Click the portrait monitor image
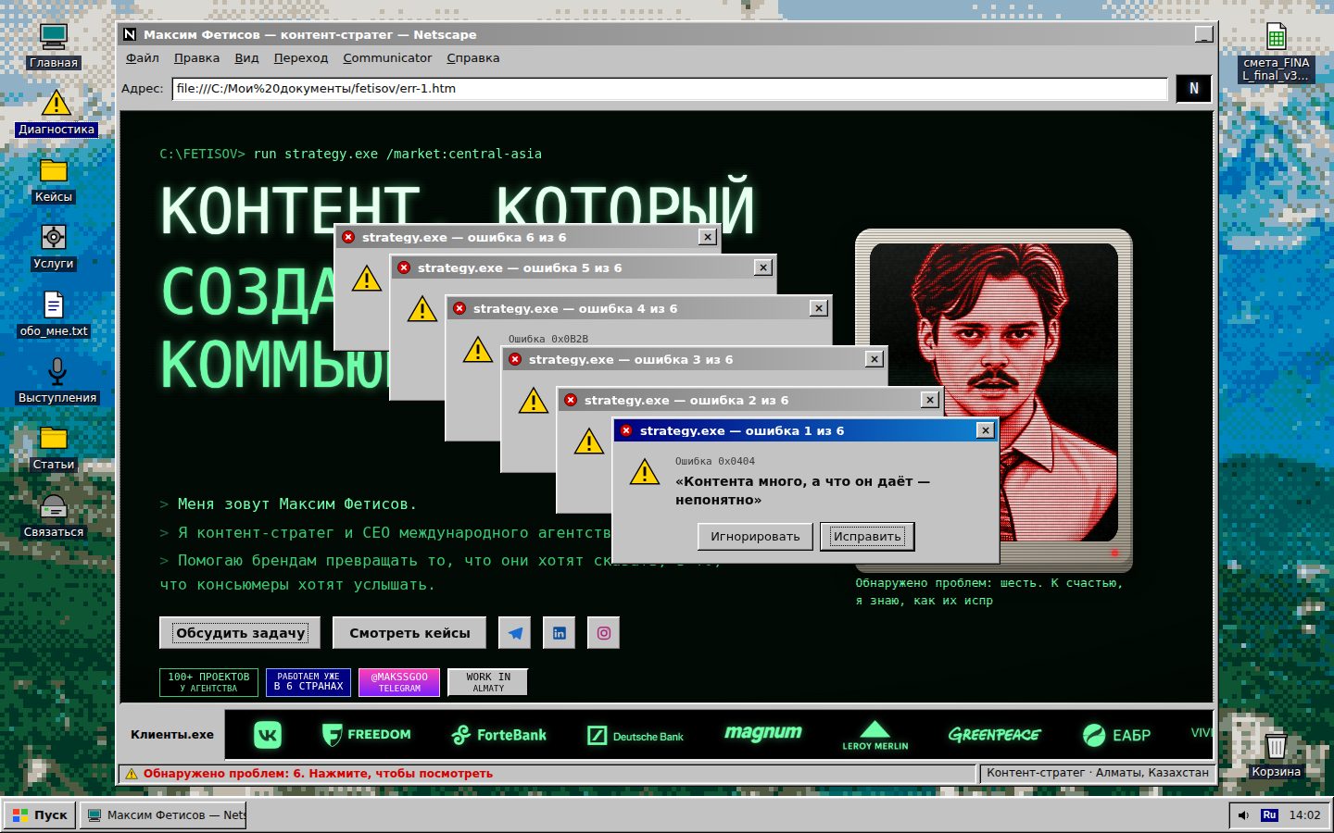This screenshot has width=1334, height=833. (x=993, y=400)
